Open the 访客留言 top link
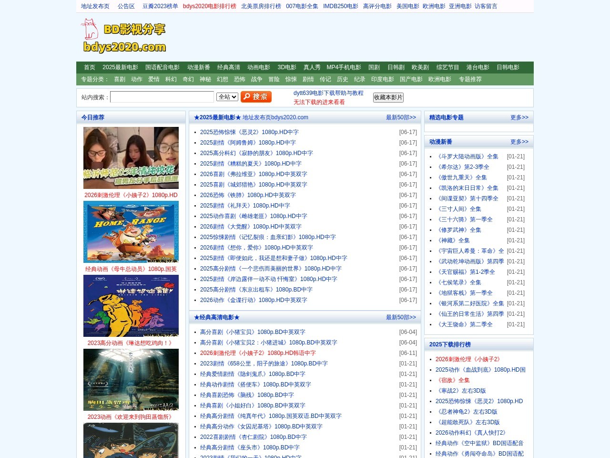Image resolution: width=610 pixels, height=458 pixels. [x=486, y=6]
